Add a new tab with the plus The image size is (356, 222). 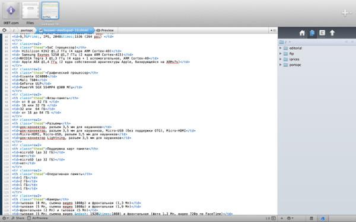tap(346, 13)
